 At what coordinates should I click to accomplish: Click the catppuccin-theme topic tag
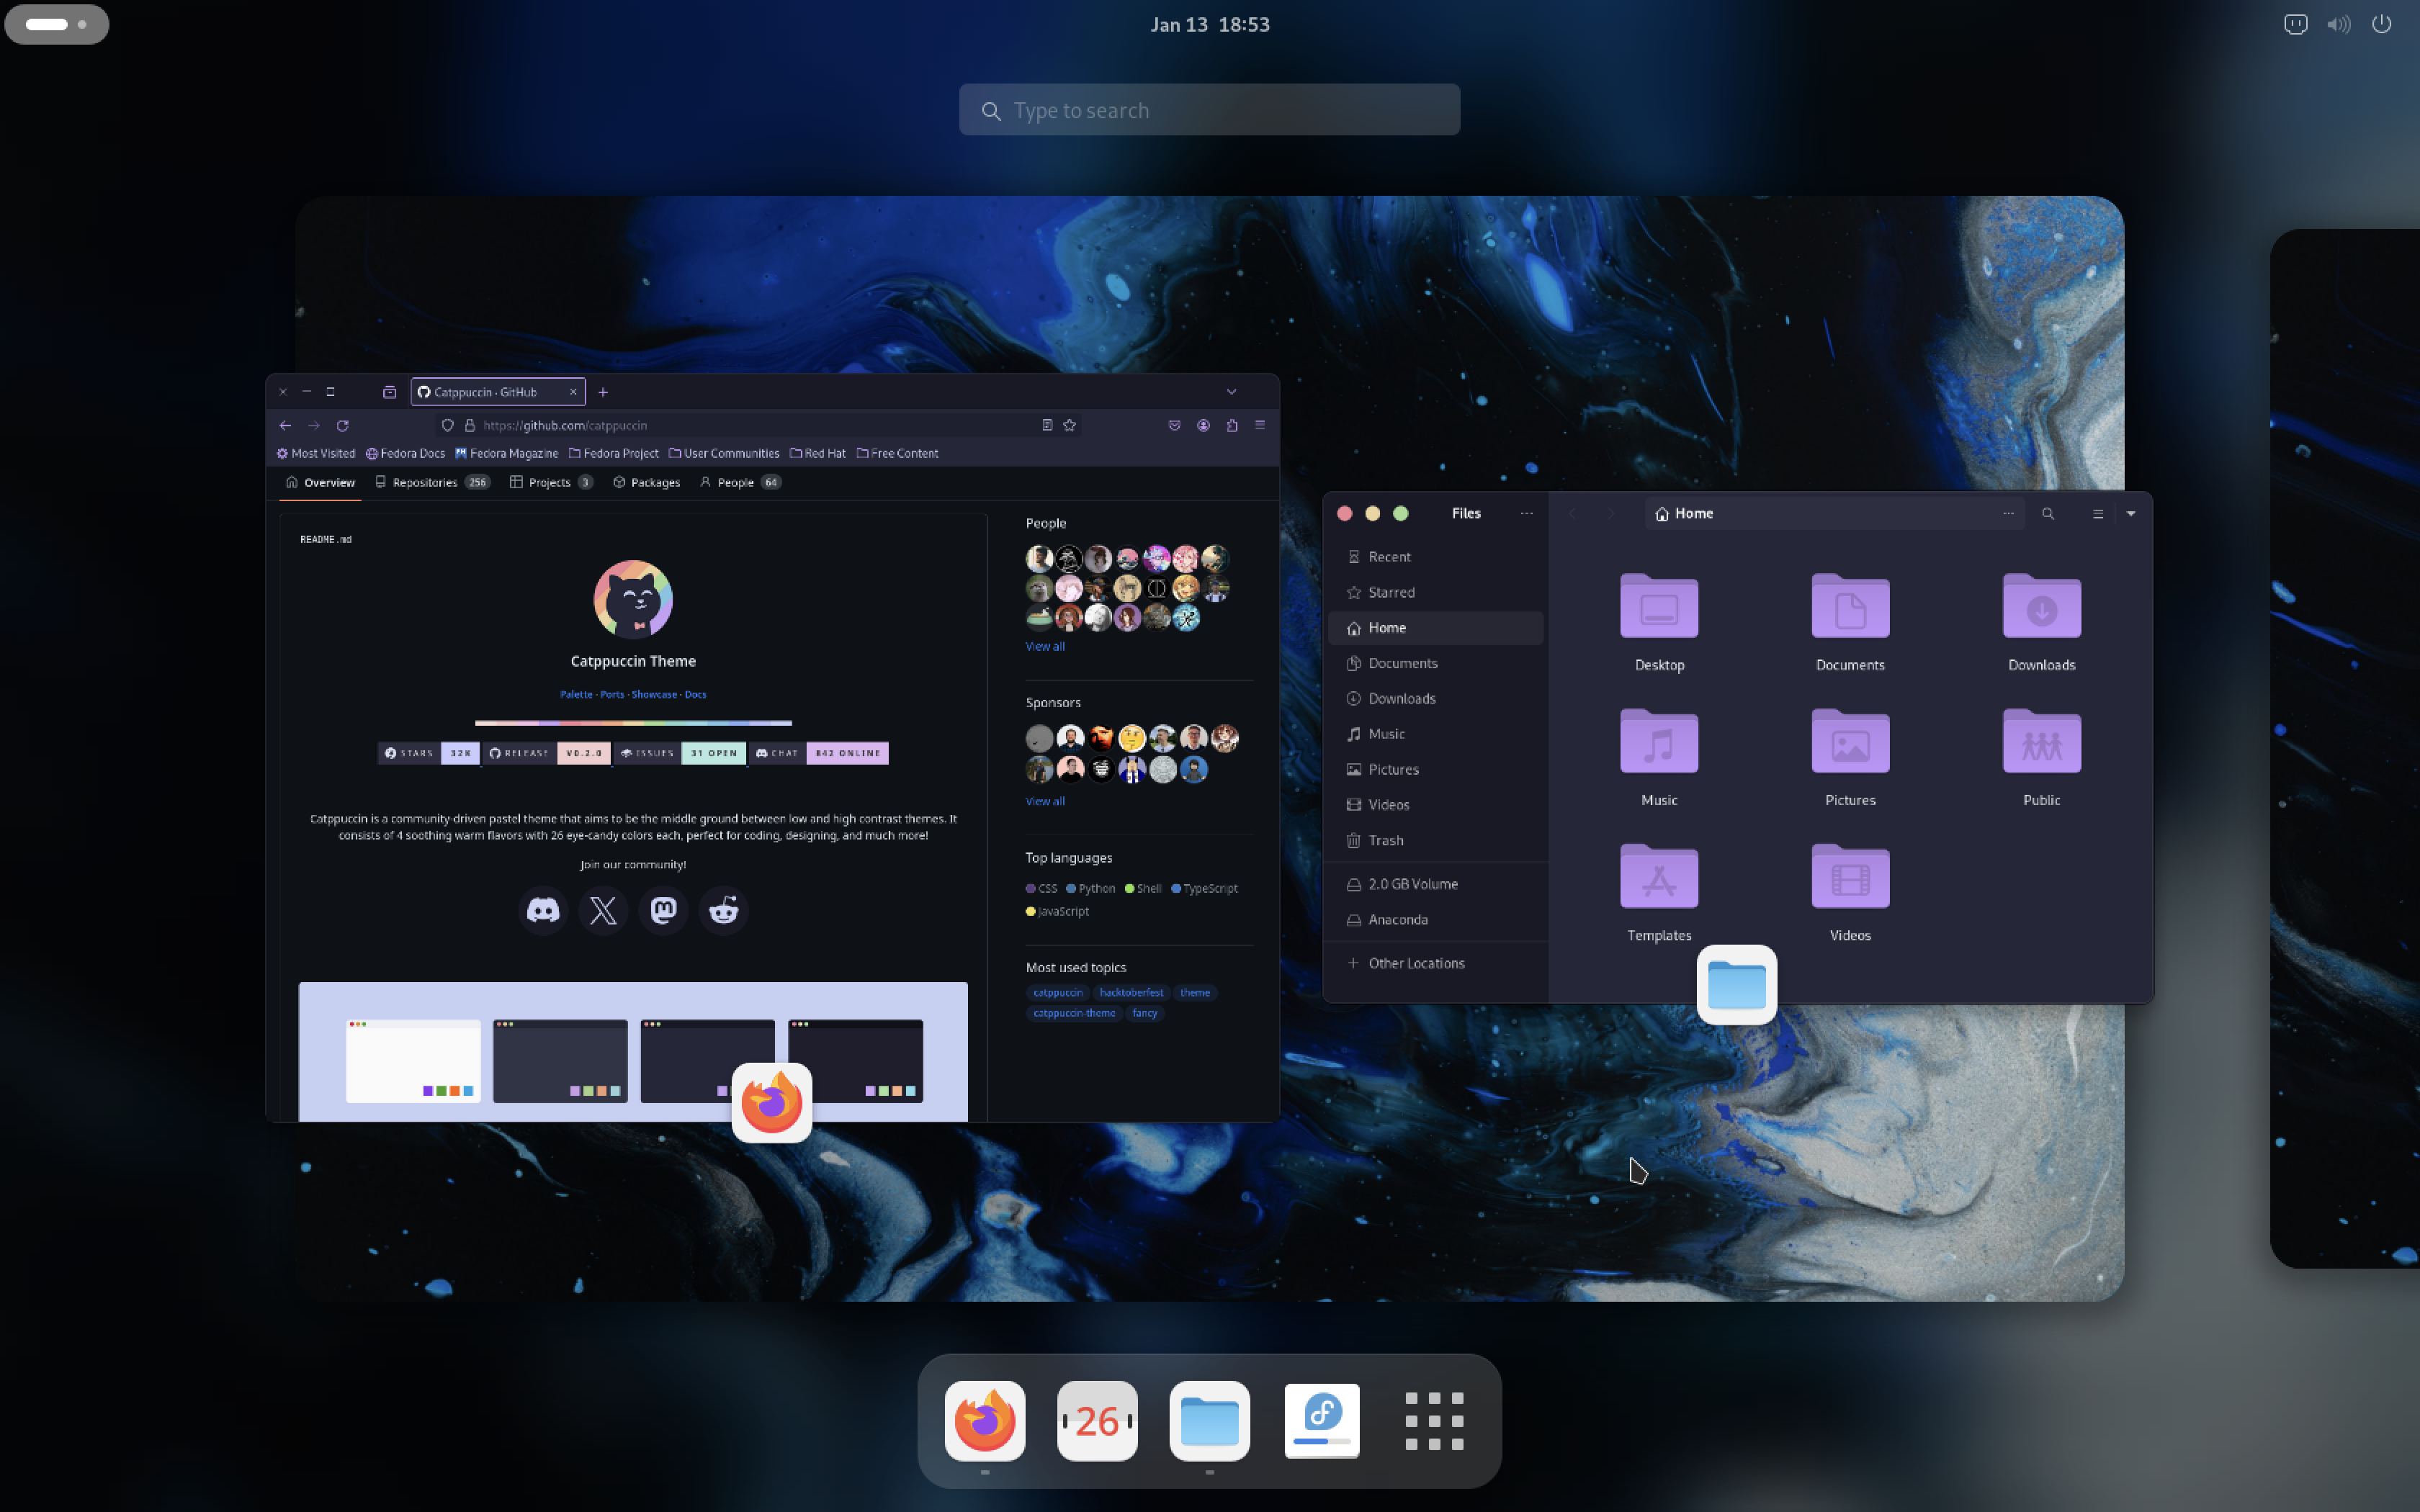(x=1074, y=1013)
